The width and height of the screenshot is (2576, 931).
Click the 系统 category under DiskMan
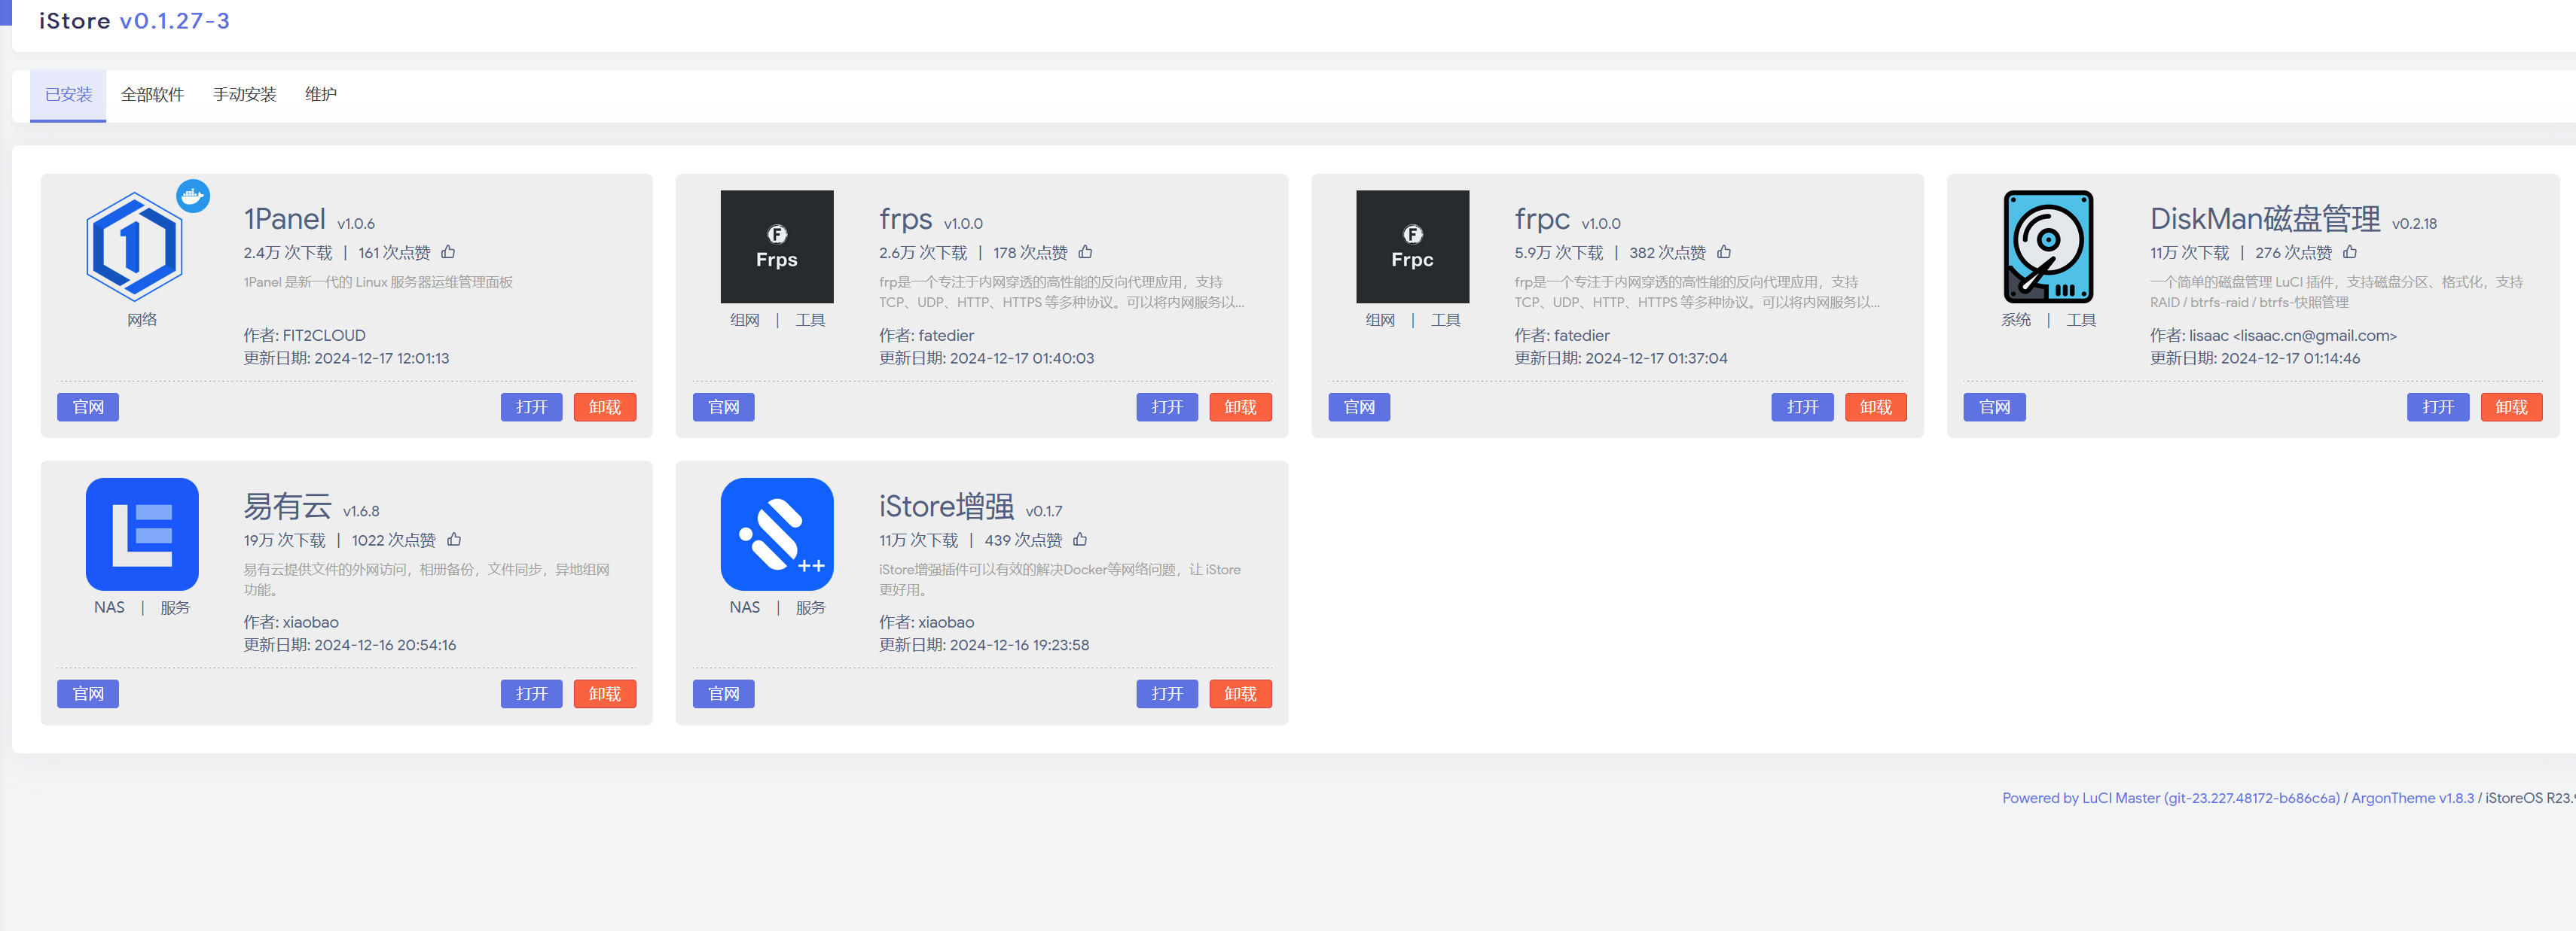click(x=2015, y=320)
